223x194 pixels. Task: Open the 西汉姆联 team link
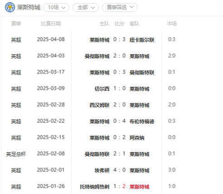99,105
